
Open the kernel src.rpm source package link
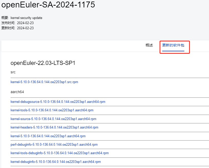point(44,82)
